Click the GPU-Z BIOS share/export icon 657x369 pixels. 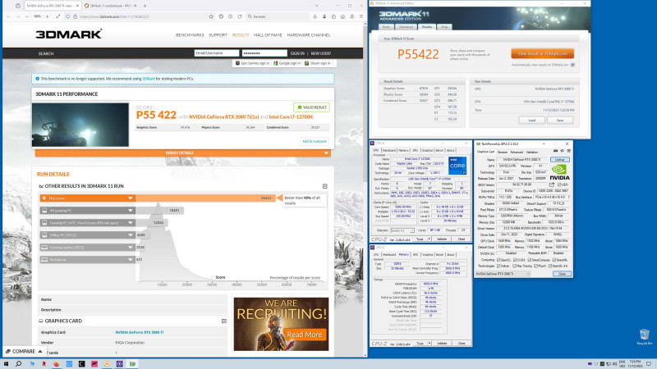[x=552, y=184]
